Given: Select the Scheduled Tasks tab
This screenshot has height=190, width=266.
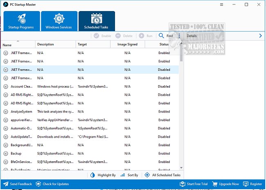Looking at the screenshot, I should [97, 21].
